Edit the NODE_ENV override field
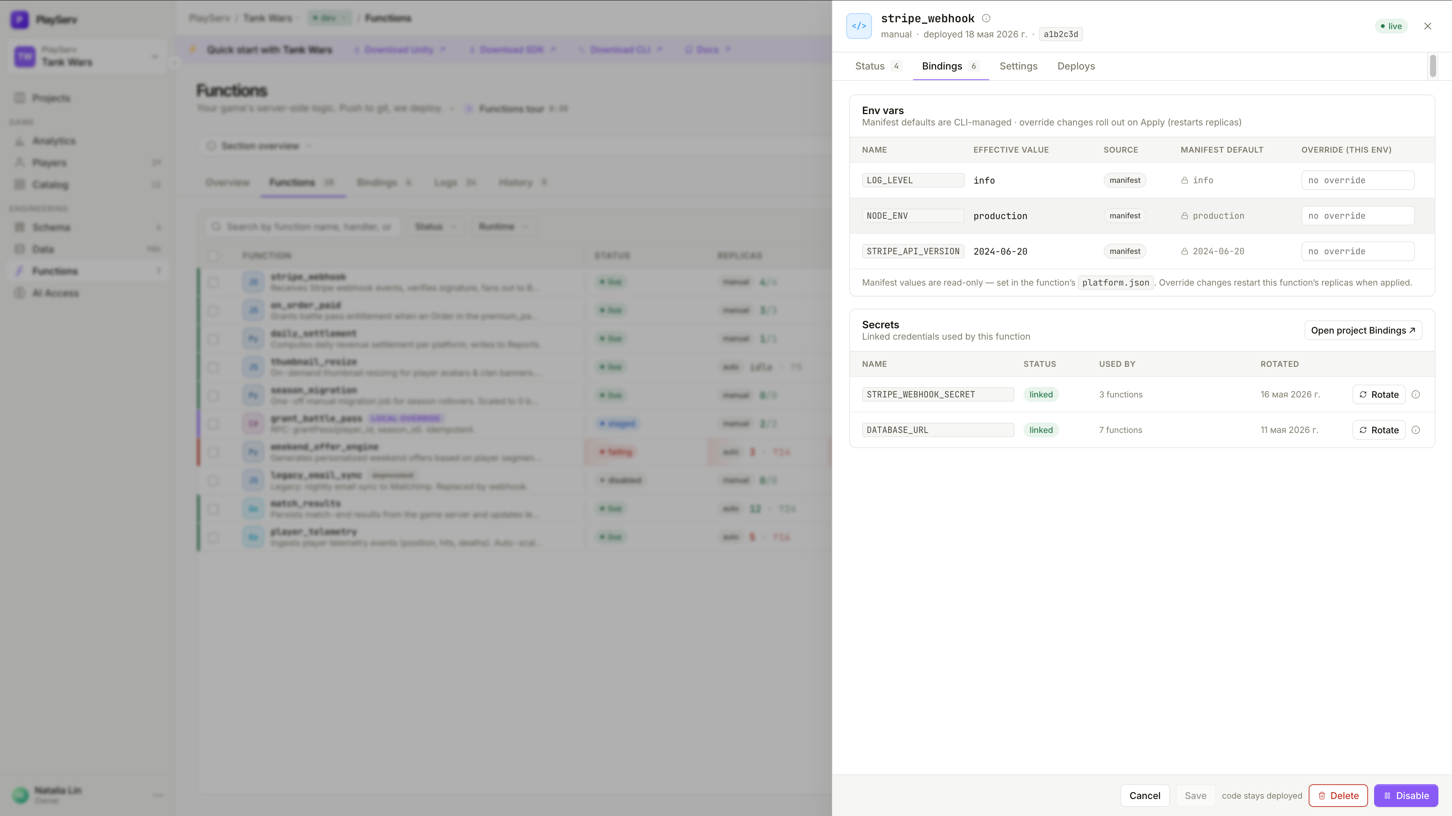1452x816 pixels. click(x=1357, y=216)
